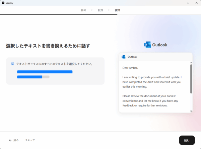The image size is (201, 149).
Task: Switch to the 許可 step
Action: (83, 10)
